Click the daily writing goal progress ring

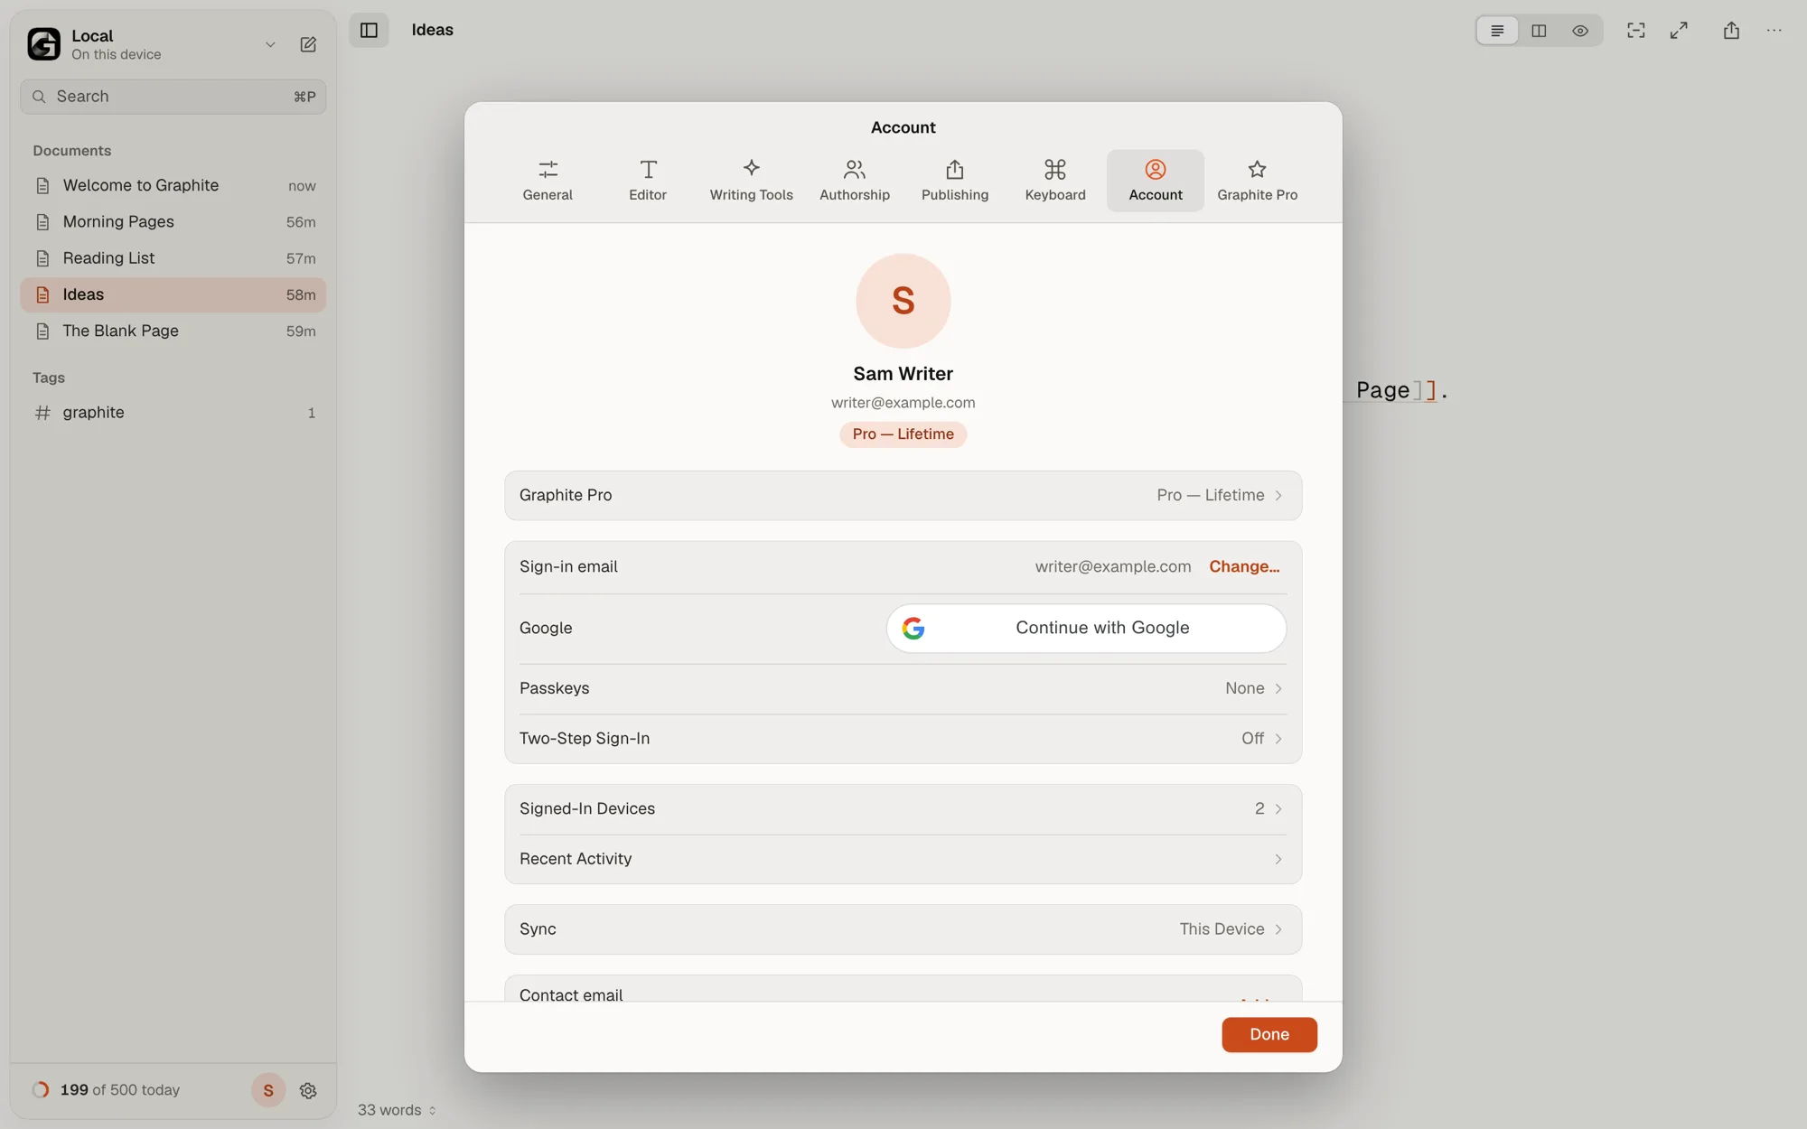coord(41,1090)
